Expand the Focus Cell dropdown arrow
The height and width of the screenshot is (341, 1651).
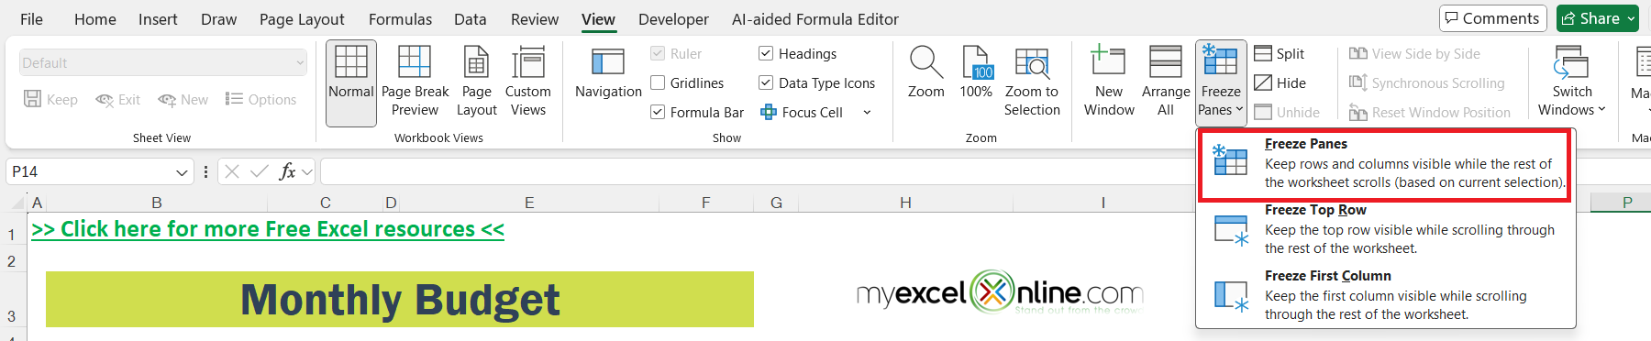(867, 113)
